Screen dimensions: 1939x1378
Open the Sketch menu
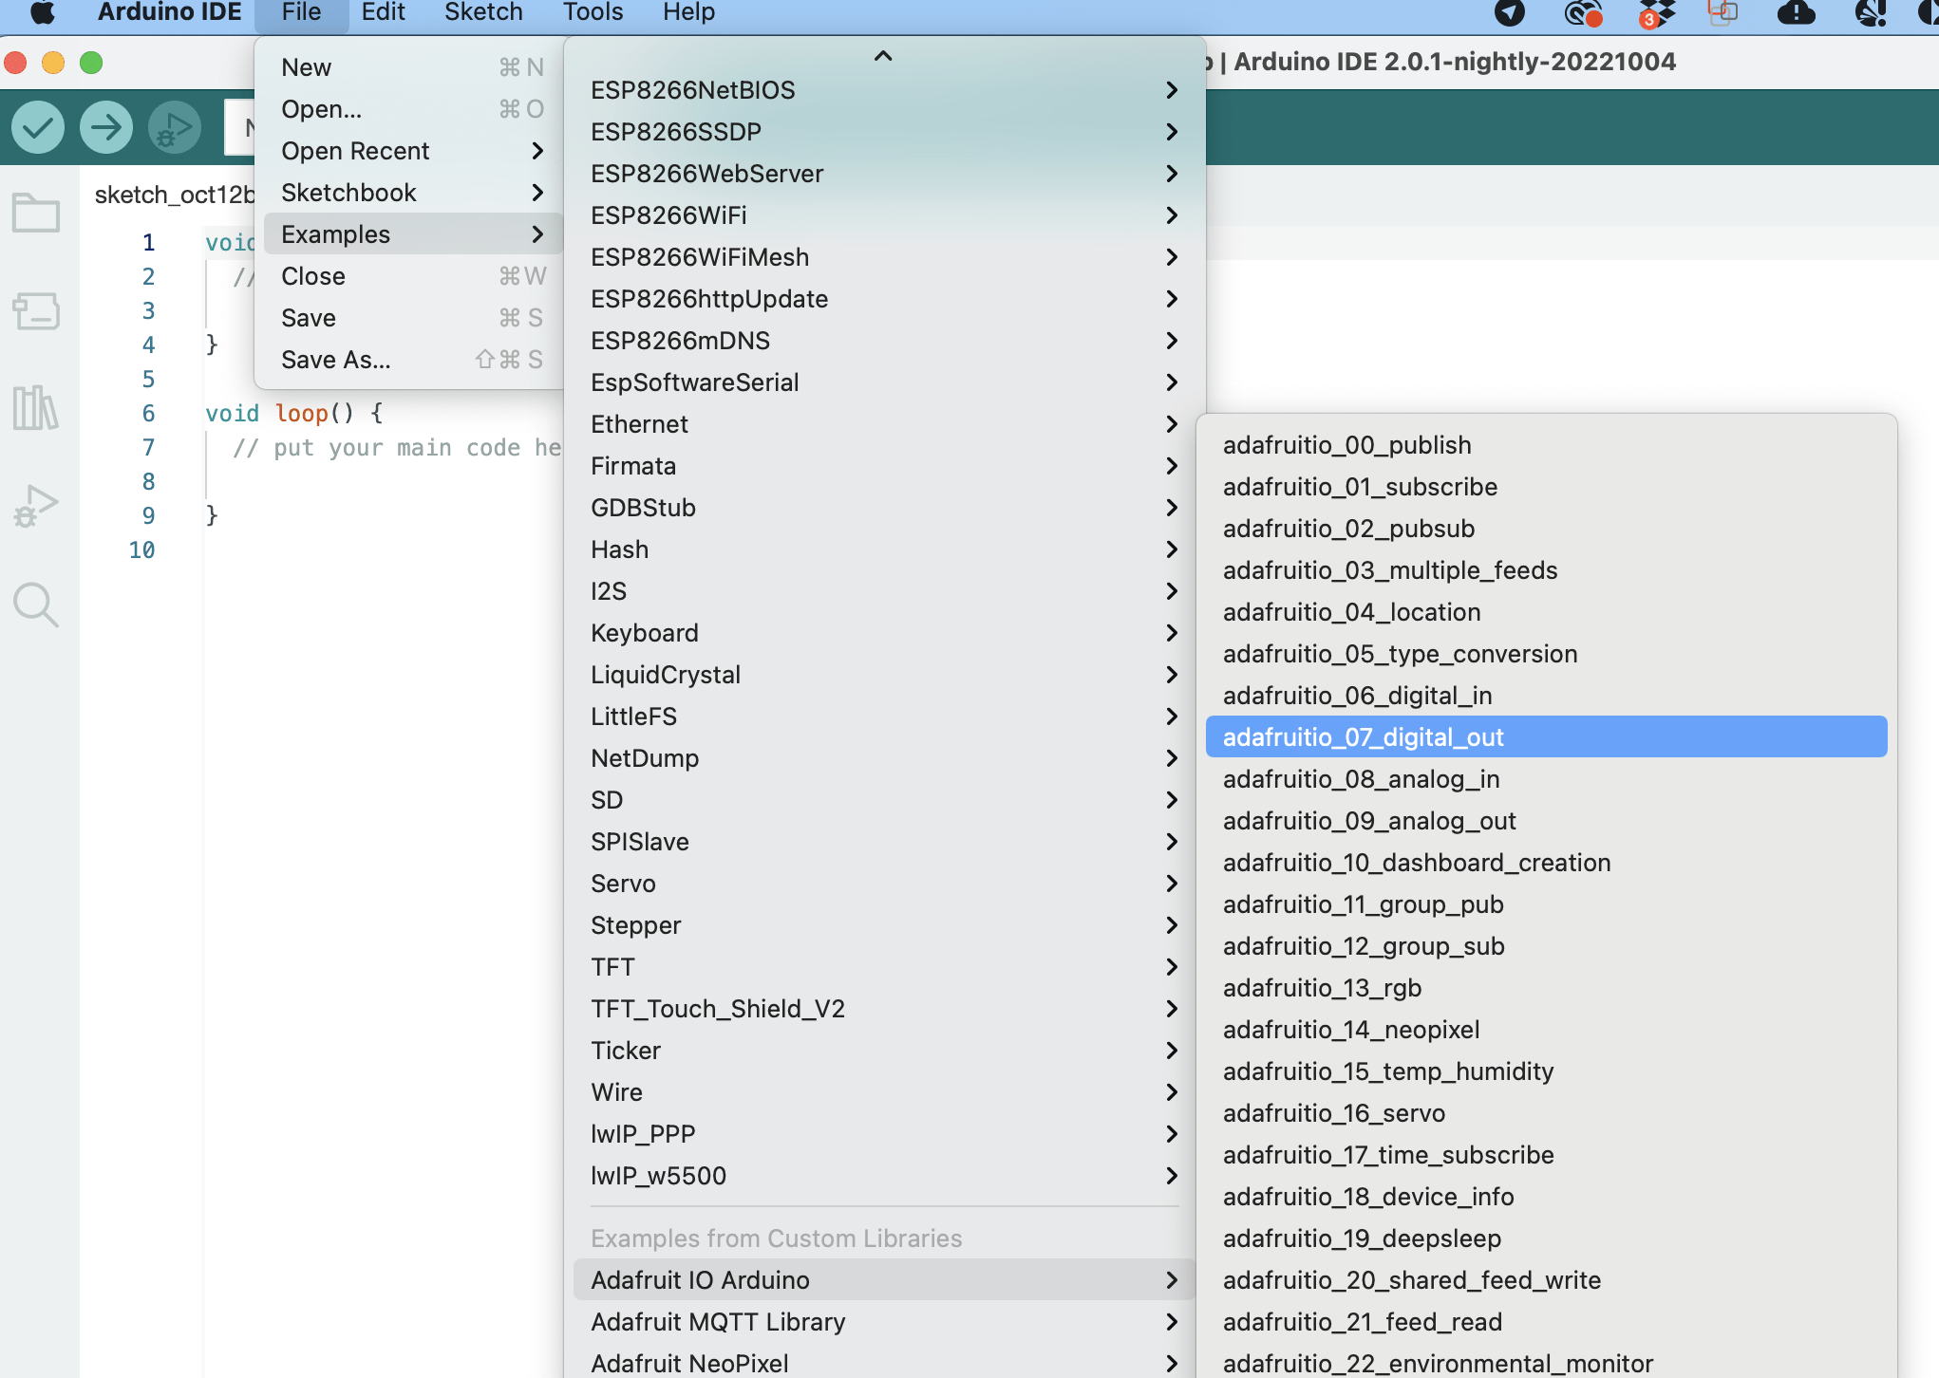pos(483,13)
